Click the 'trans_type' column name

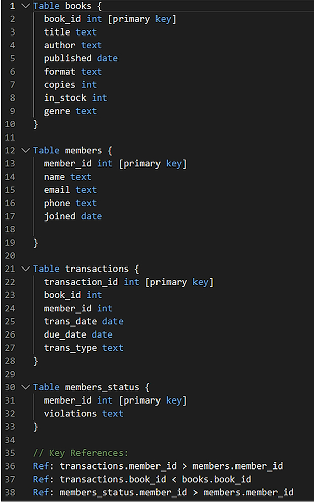point(70,348)
